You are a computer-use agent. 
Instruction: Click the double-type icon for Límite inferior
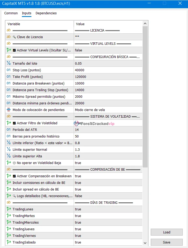(8, 143)
